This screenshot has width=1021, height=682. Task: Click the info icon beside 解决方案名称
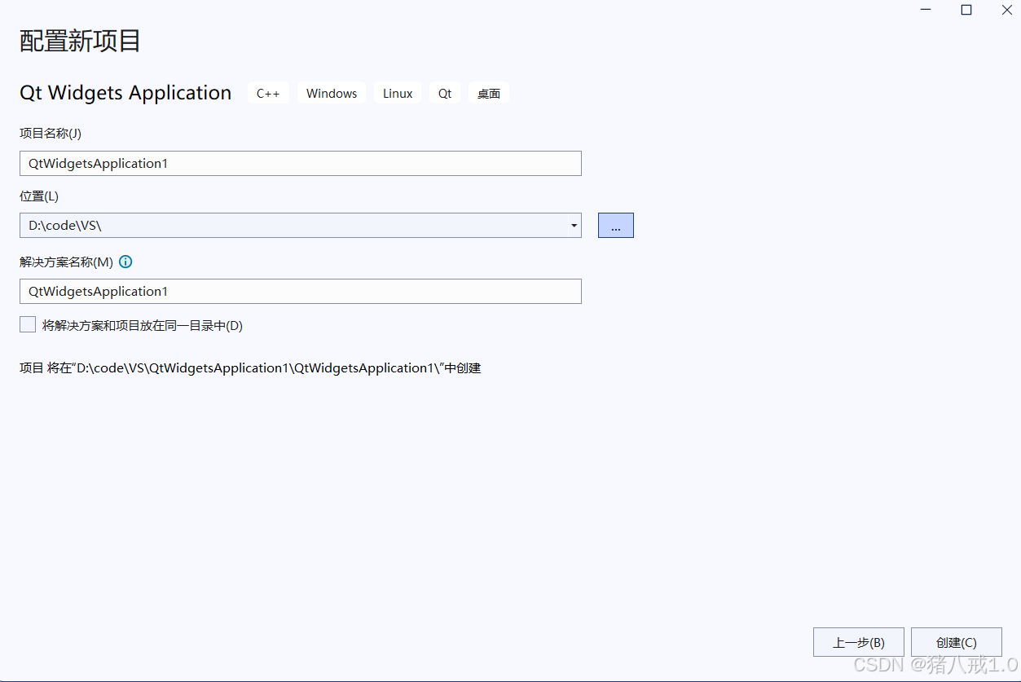(125, 262)
